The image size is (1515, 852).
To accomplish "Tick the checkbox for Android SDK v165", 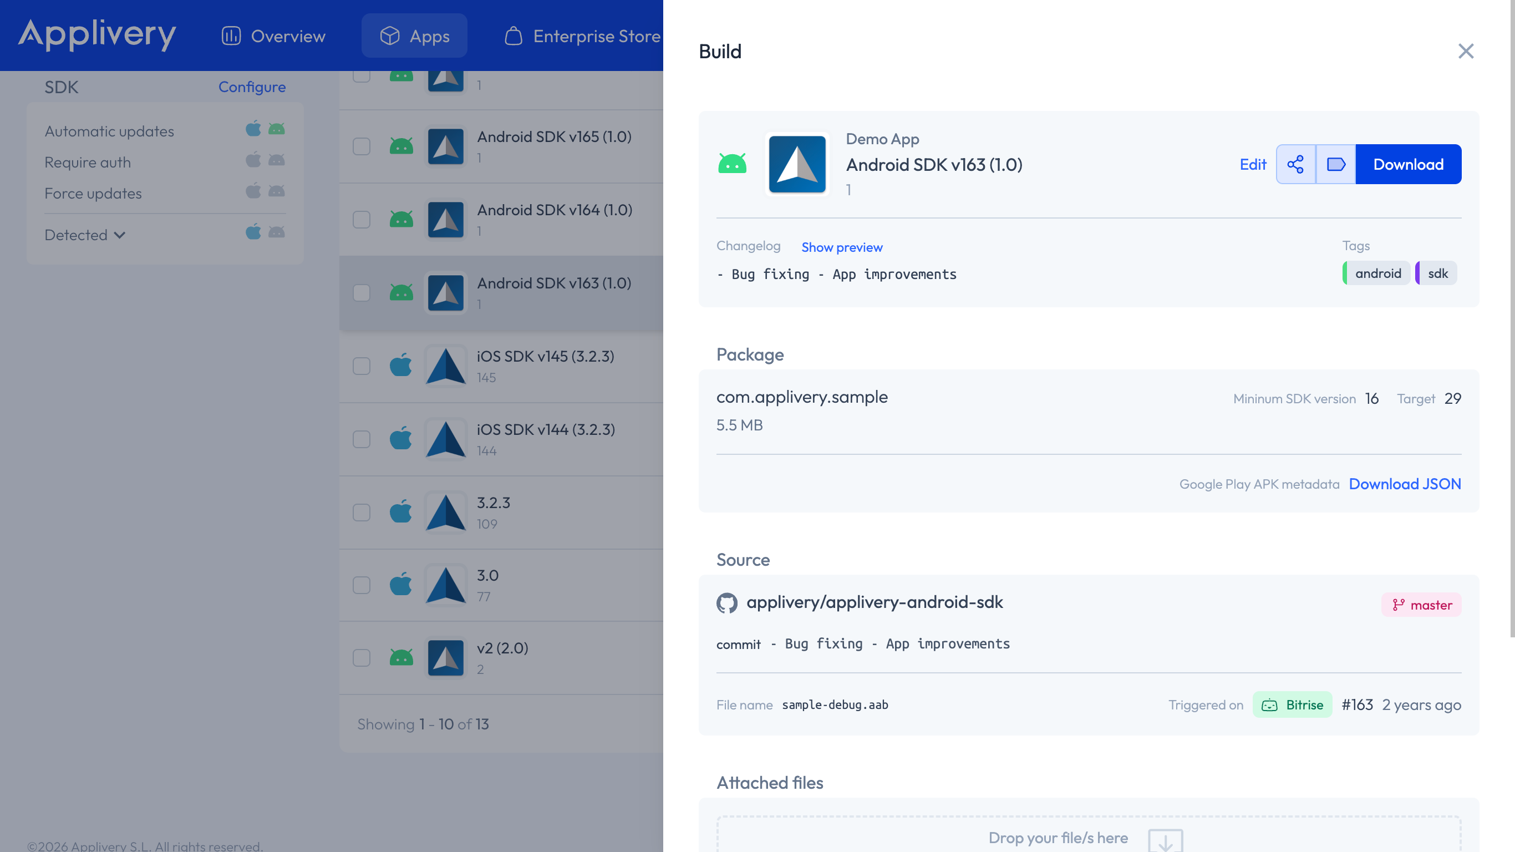I will coord(362,146).
